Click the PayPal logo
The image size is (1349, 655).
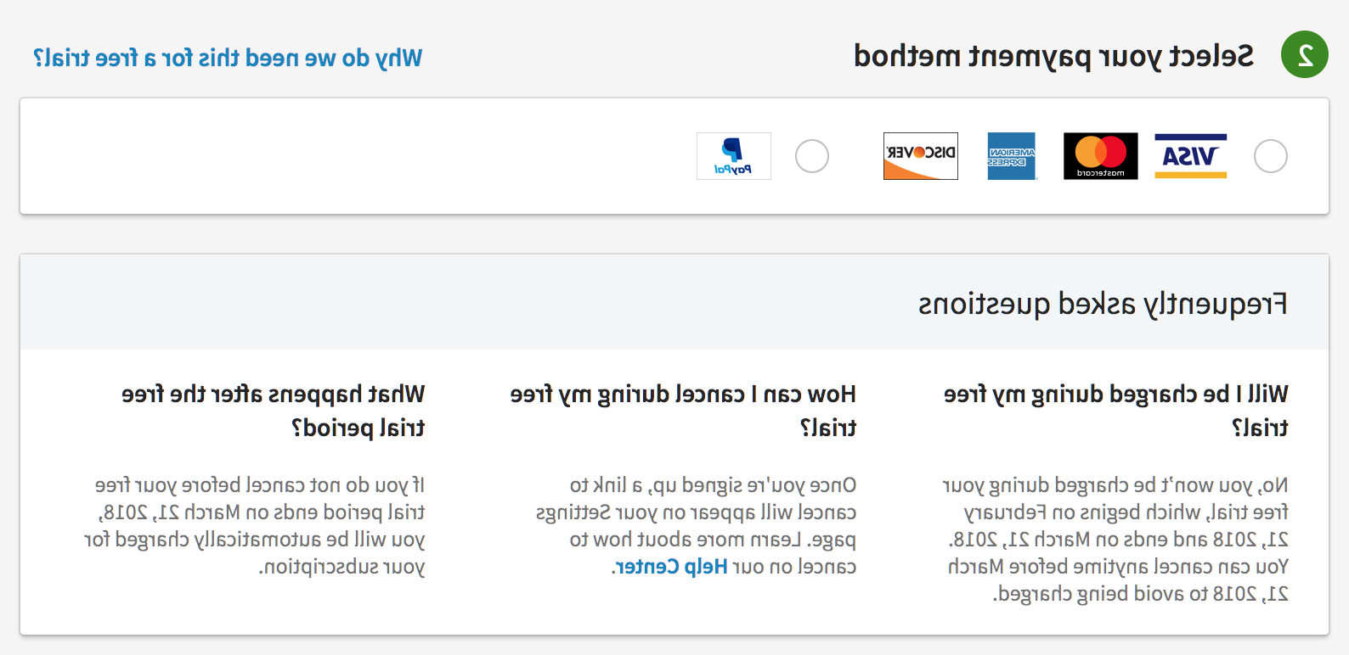pyautogui.click(x=734, y=156)
